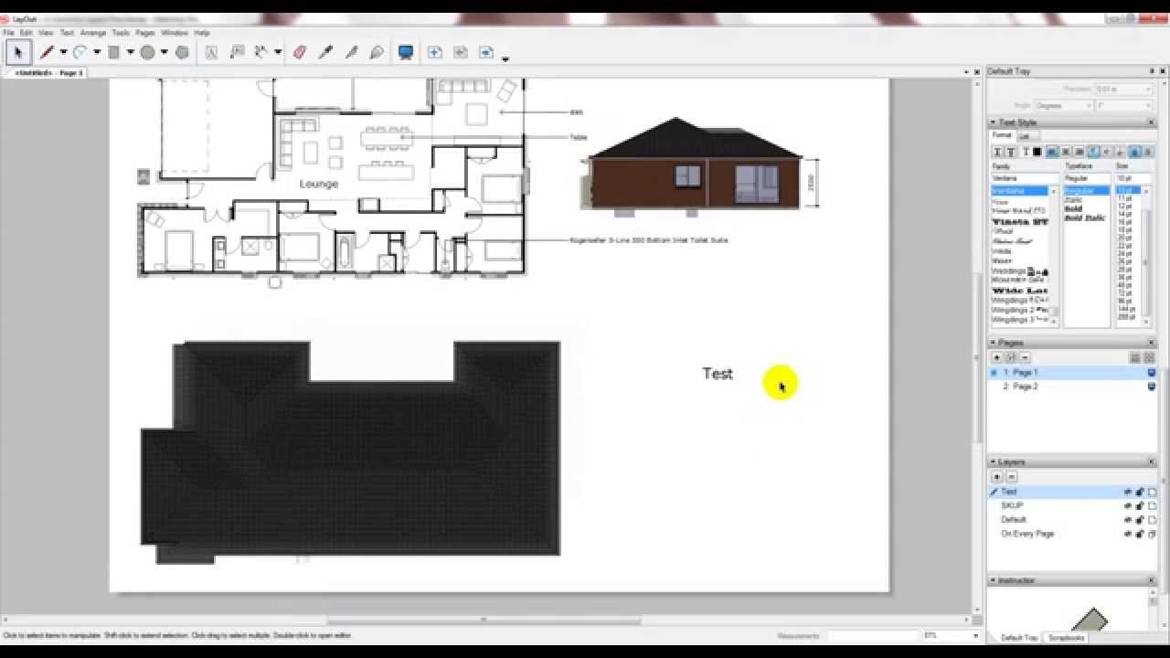The image size is (1170, 658).
Task: Activate the Label tool
Action: (237, 52)
